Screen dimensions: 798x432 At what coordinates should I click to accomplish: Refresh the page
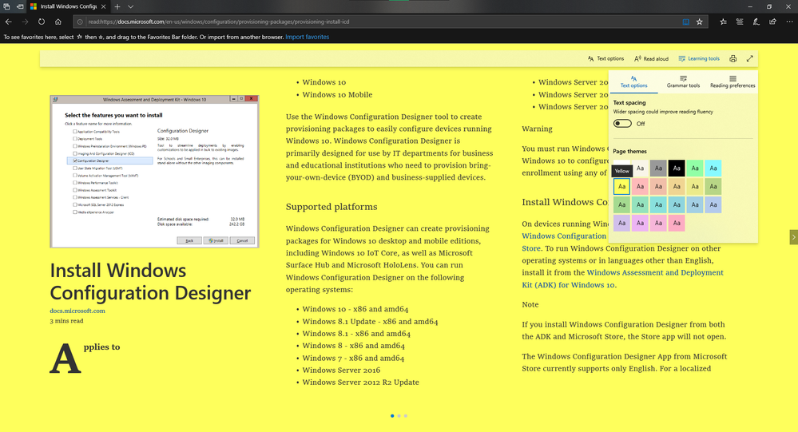[x=42, y=22]
